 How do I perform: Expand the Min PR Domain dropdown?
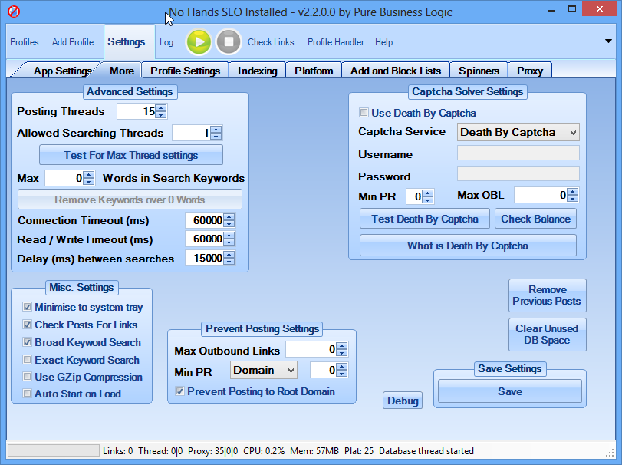263,371
